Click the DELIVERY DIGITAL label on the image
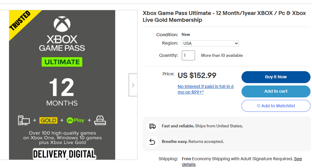The width and height of the screenshot is (312, 168). pos(64,154)
